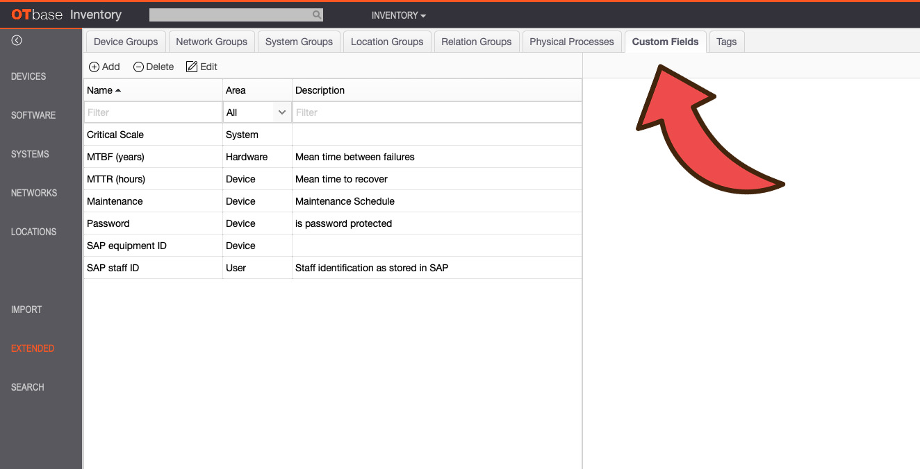Select the MTTR (hours) row
Image resolution: width=920 pixels, height=469 pixels.
click(333, 179)
